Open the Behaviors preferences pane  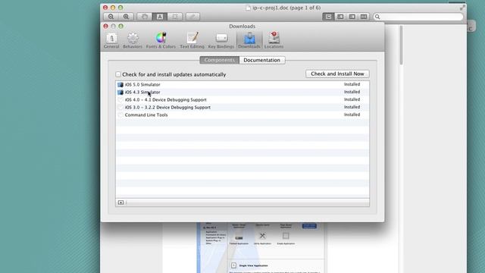(133, 40)
